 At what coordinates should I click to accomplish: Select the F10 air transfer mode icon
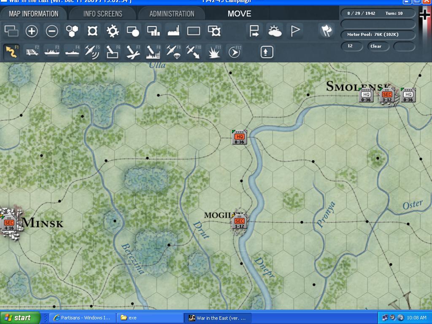tap(194, 52)
